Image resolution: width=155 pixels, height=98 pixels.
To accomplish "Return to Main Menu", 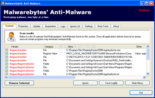I will pyautogui.click(x=137, y=83).
